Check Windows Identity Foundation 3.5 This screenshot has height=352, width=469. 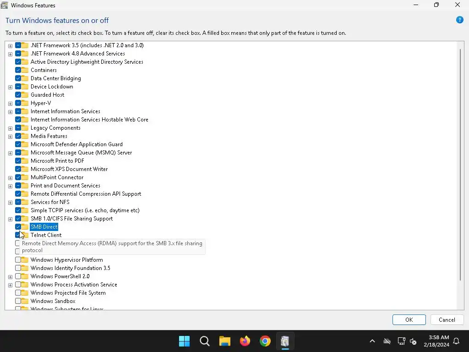[18, 268]
